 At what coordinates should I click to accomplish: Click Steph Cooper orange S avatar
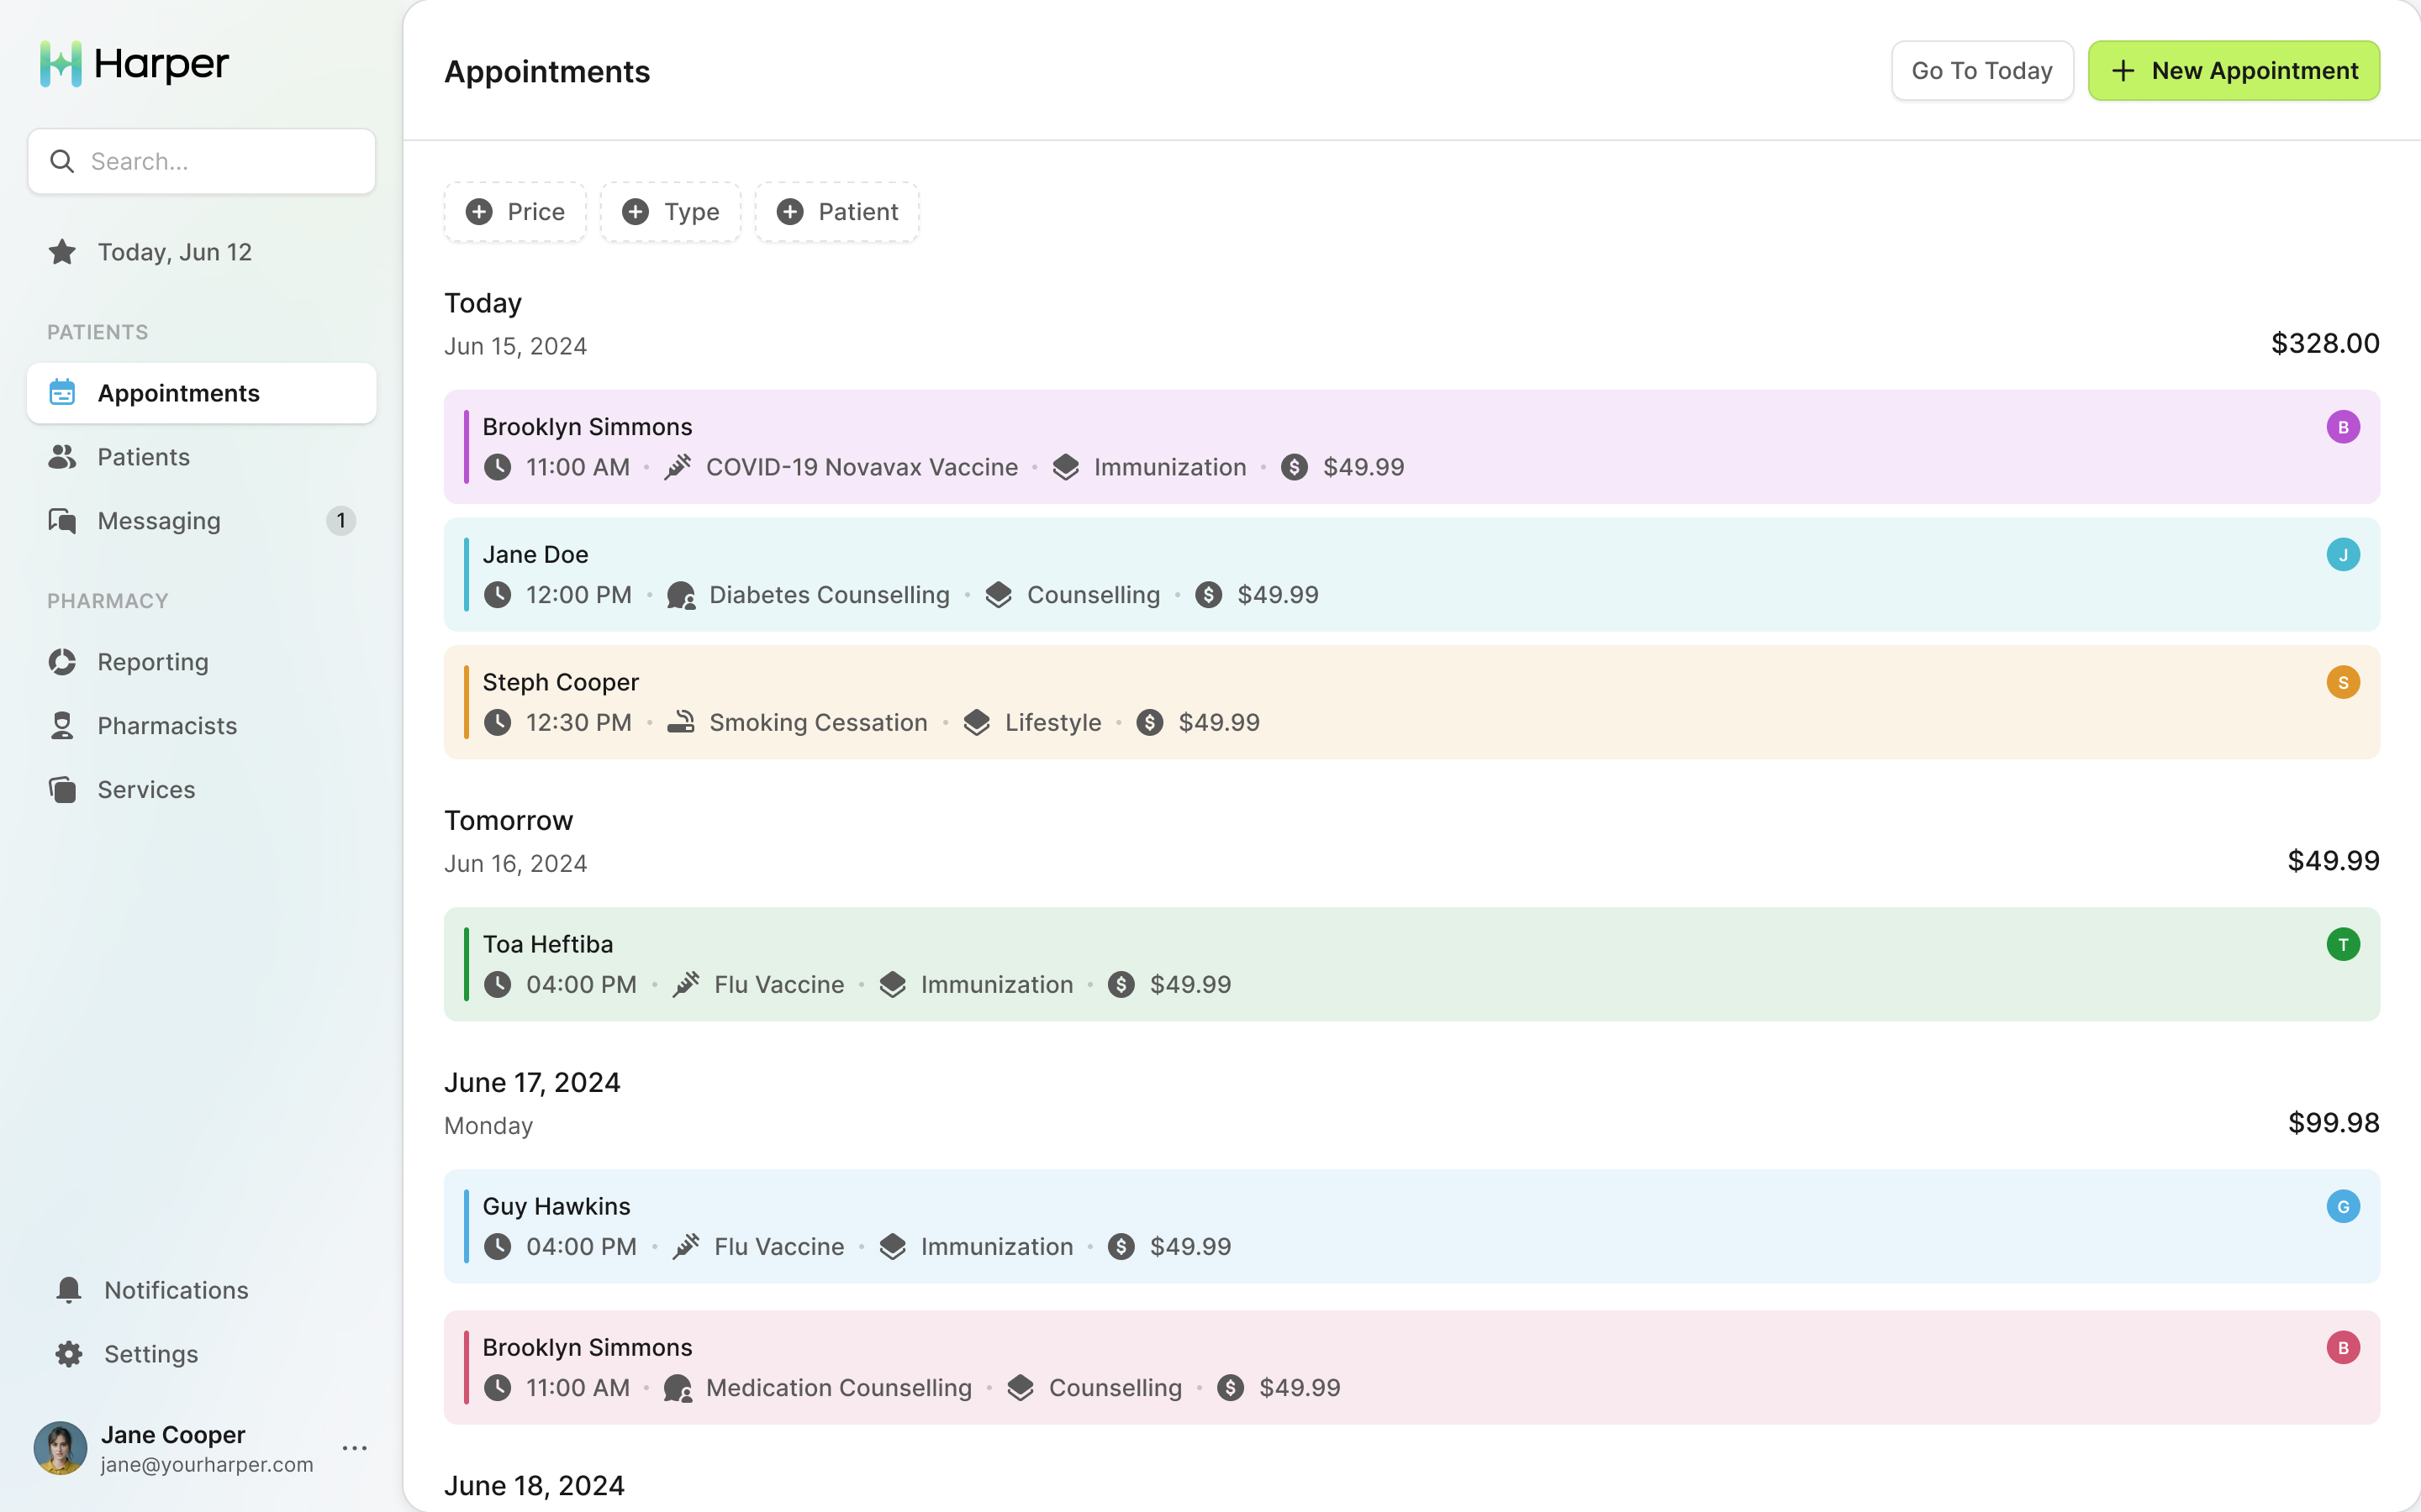[x=2343, y=682]
